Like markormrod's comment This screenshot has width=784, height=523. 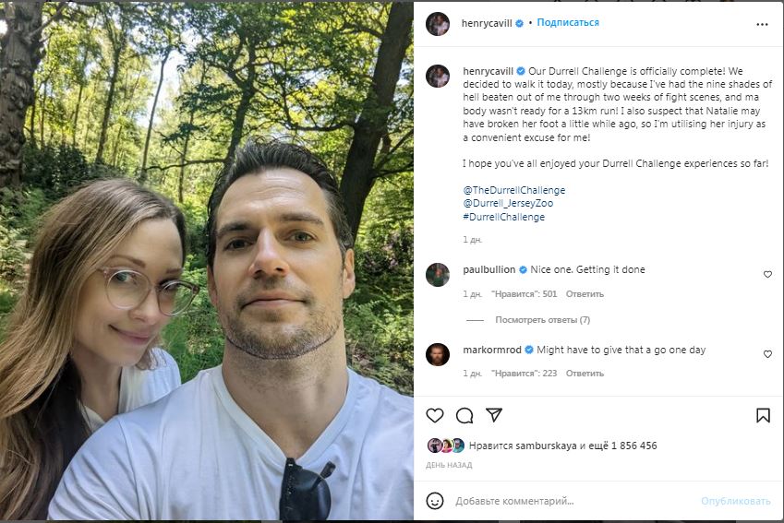pyautogui.click(x=767, y=354)
